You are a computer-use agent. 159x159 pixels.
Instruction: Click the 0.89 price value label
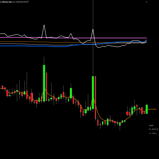pos(151,126)
